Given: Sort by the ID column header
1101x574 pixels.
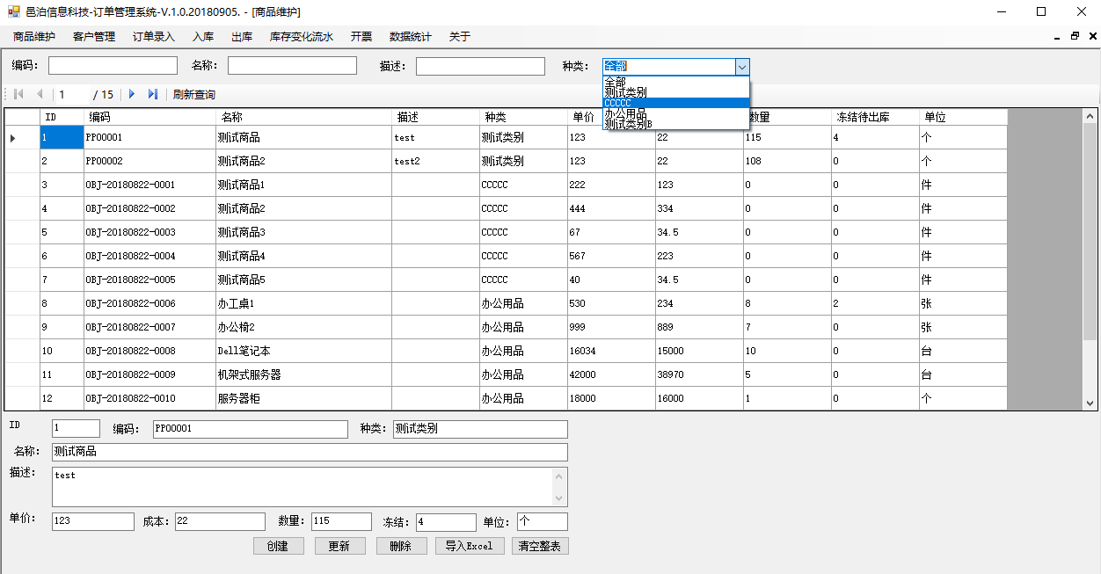Looking at the screenshot, I should pyautogui.click(x=62, y=117).
